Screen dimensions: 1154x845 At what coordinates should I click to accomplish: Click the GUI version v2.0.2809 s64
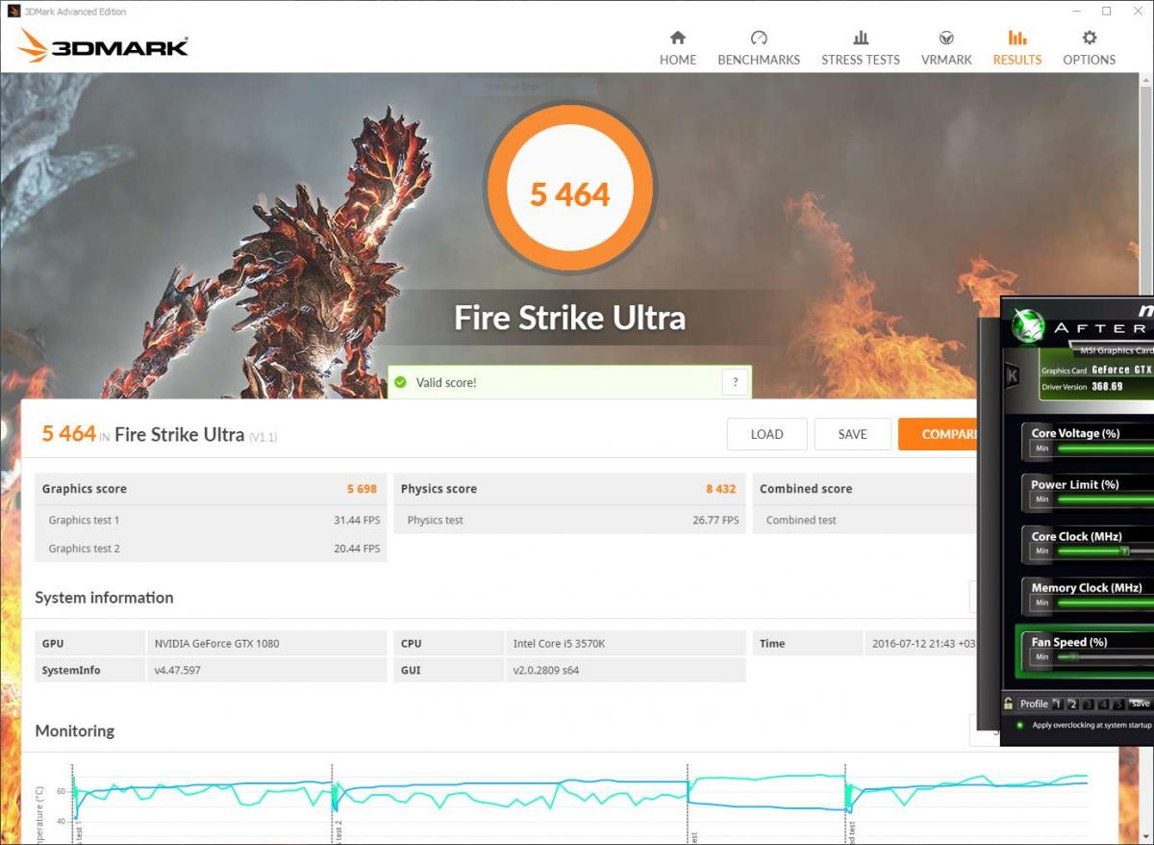[x=546, y=670]
